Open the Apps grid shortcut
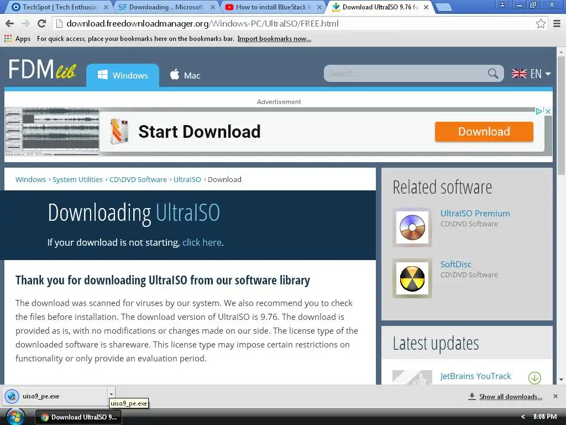566x425 pixels. pyautogui.click(x=17, y=39)
